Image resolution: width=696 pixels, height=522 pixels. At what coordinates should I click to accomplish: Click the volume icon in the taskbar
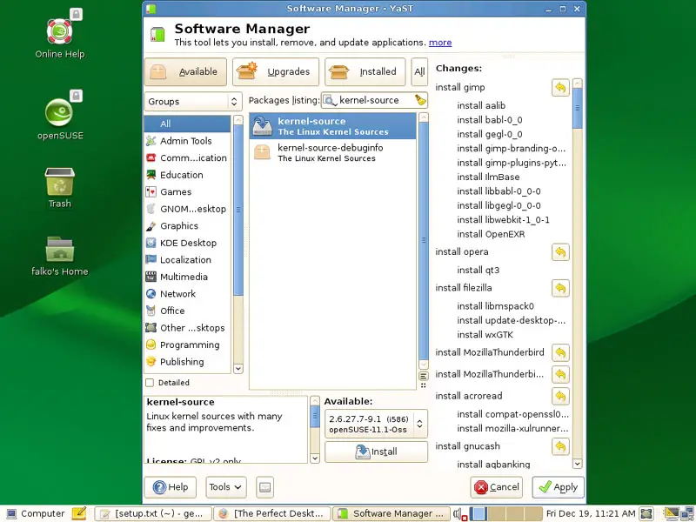pos(458,514)
